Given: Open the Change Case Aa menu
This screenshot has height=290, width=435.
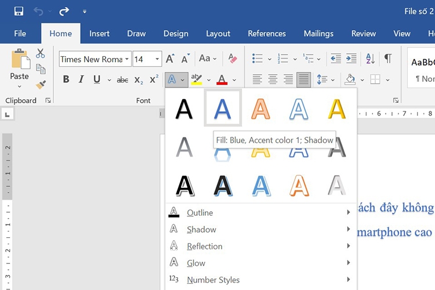Looking at the screenshot, I should pos(208,58).
